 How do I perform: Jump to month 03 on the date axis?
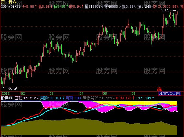click(51, 93)
